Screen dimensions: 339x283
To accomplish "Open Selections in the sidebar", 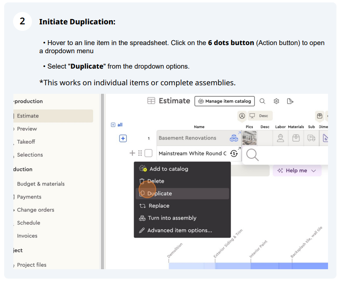I will coord(30,155).
